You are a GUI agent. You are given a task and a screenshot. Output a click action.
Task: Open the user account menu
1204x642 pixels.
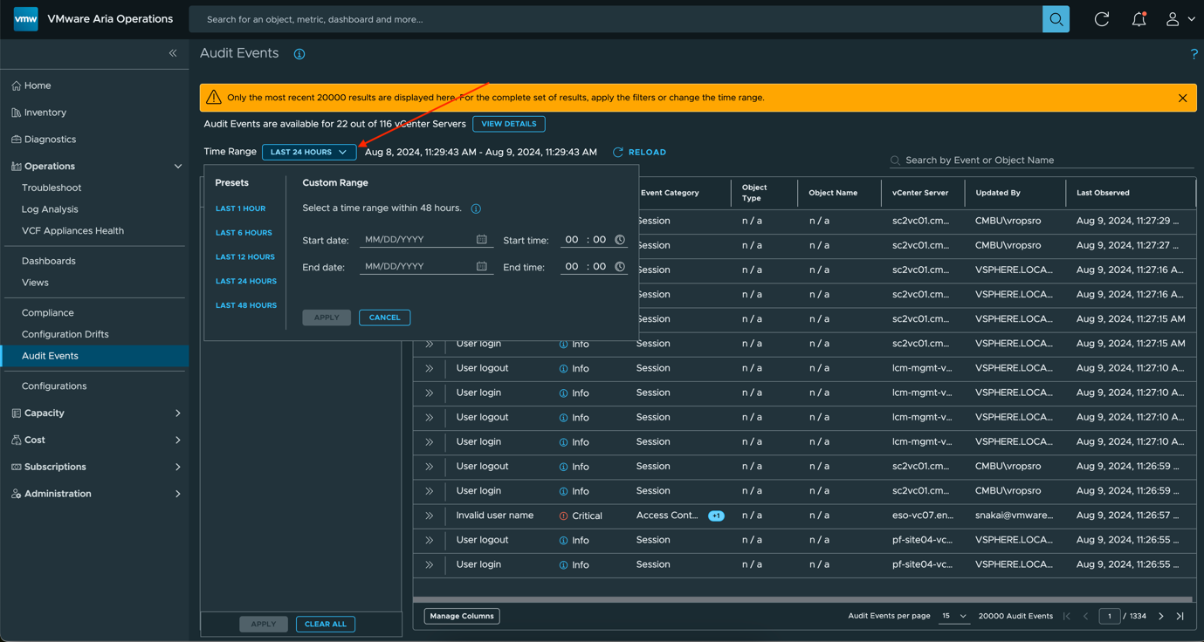(x=1180, y=19)
